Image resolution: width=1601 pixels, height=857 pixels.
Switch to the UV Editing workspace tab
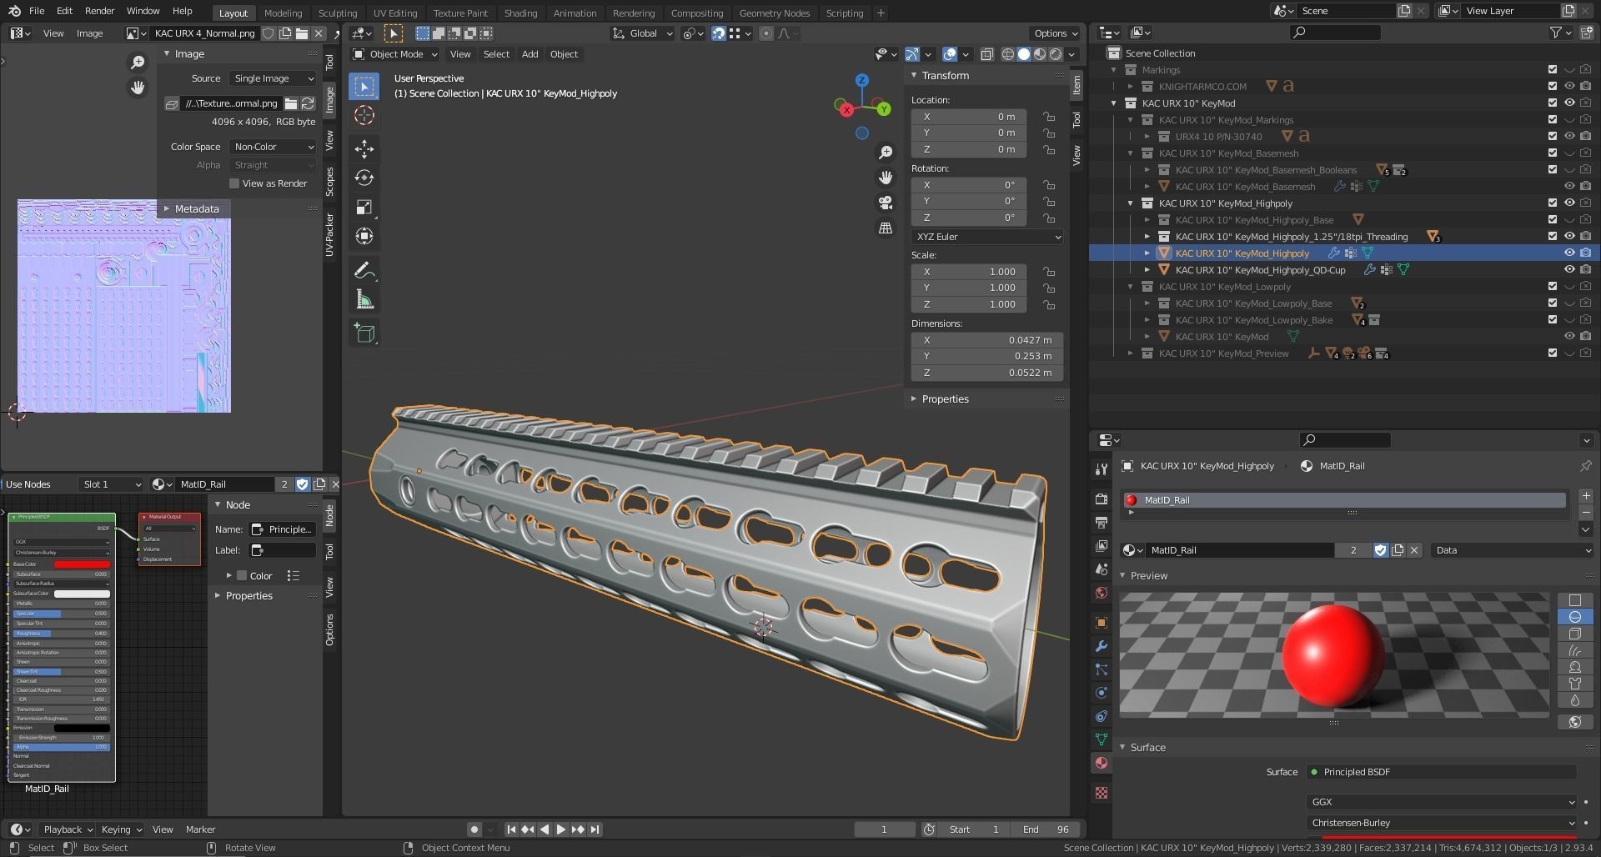point(395,13)
